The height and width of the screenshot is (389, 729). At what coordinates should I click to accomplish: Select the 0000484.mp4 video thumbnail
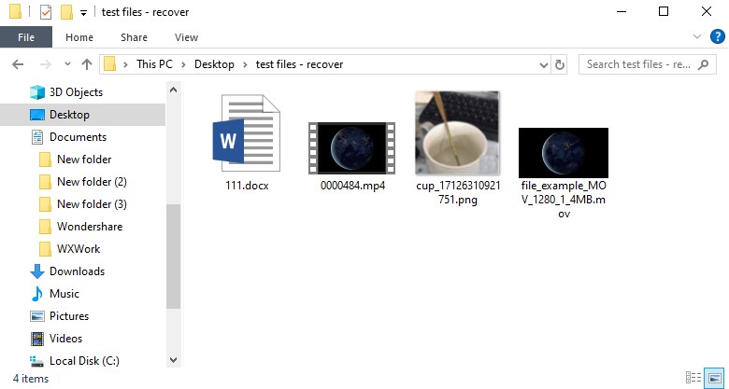click(352, 148)
